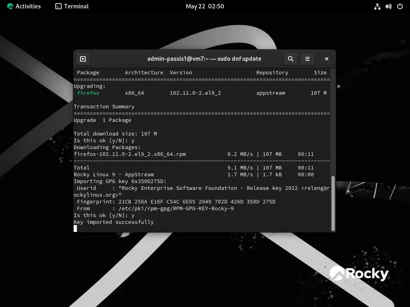Open a new terminal tab
This screenshot has height=307, width=410.
pos(83,59)
